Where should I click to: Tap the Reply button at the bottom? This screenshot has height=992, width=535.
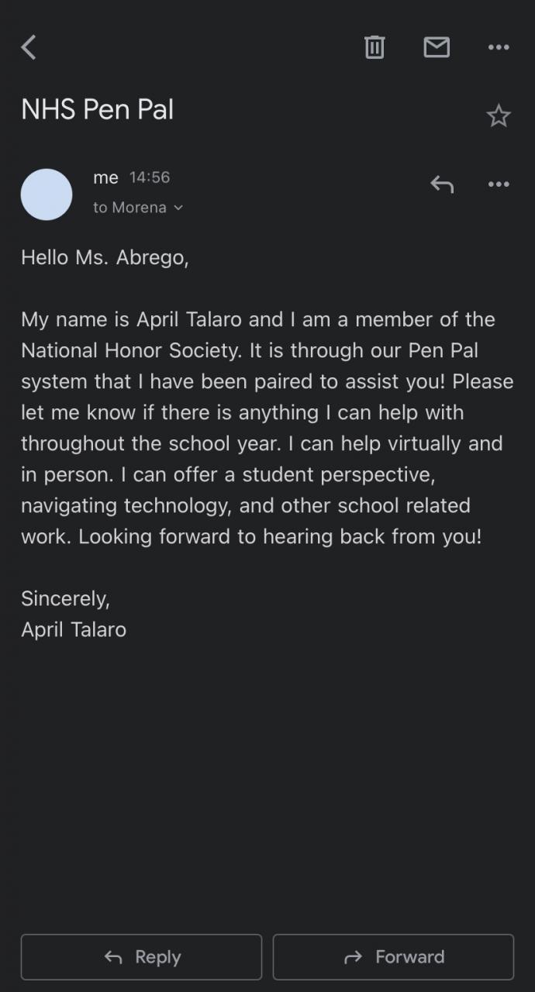click(x=141, y=957)
